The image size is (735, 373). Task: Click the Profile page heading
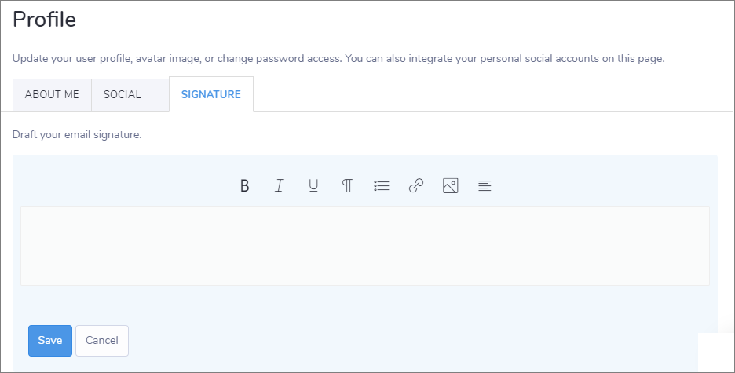pyautogui.click(x=45, y=20)
